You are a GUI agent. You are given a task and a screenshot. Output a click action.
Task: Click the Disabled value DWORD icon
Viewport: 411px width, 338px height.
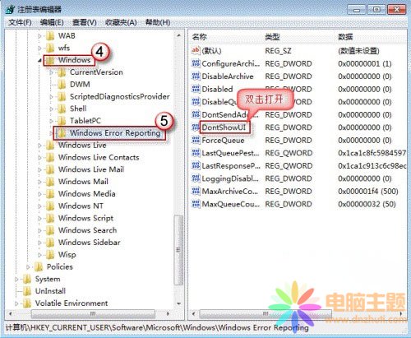(x=196, y=89)
